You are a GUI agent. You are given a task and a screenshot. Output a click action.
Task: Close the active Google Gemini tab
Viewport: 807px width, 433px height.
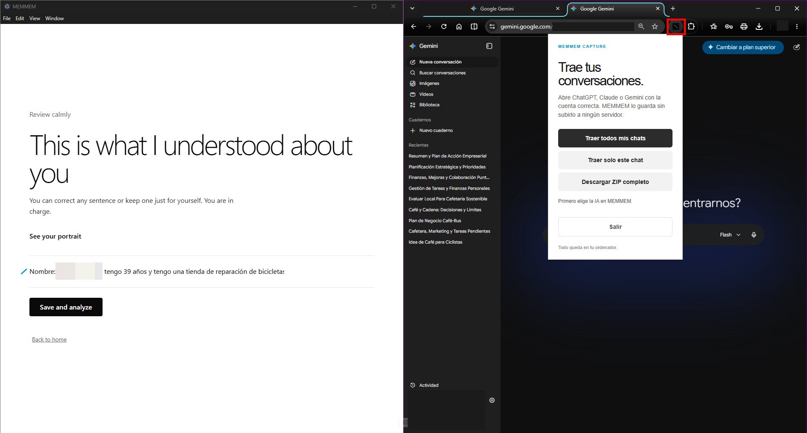[x=658, y=8]
